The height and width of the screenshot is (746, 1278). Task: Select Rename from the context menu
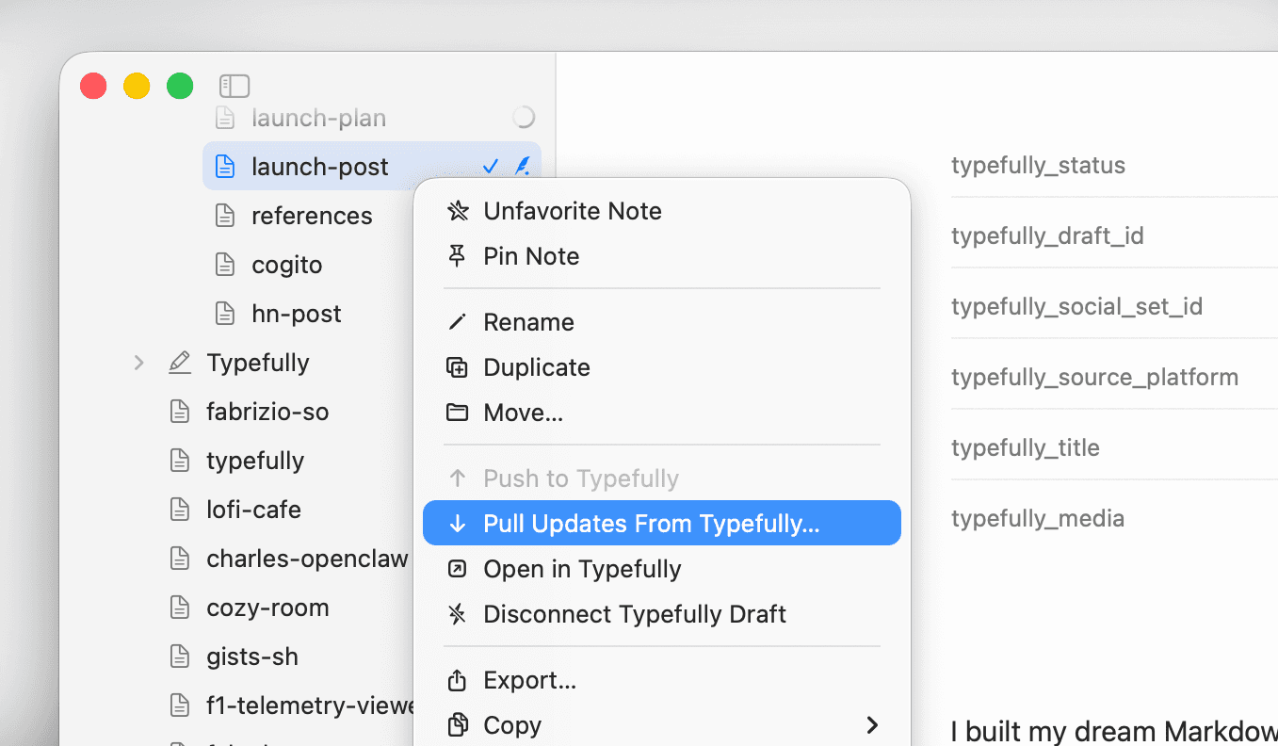tap(662, 322)
